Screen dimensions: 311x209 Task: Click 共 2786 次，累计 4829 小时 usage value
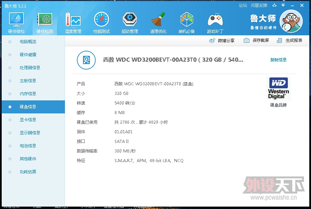click(141, 122)
